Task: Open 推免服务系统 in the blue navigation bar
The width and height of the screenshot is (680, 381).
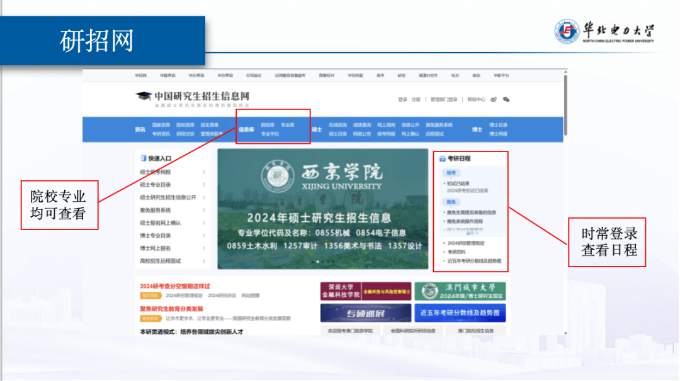Action: point(439,125)
